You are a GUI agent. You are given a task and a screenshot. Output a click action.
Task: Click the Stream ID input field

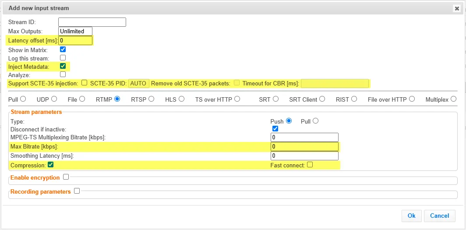pyautogui.click(x=92, y=22)
